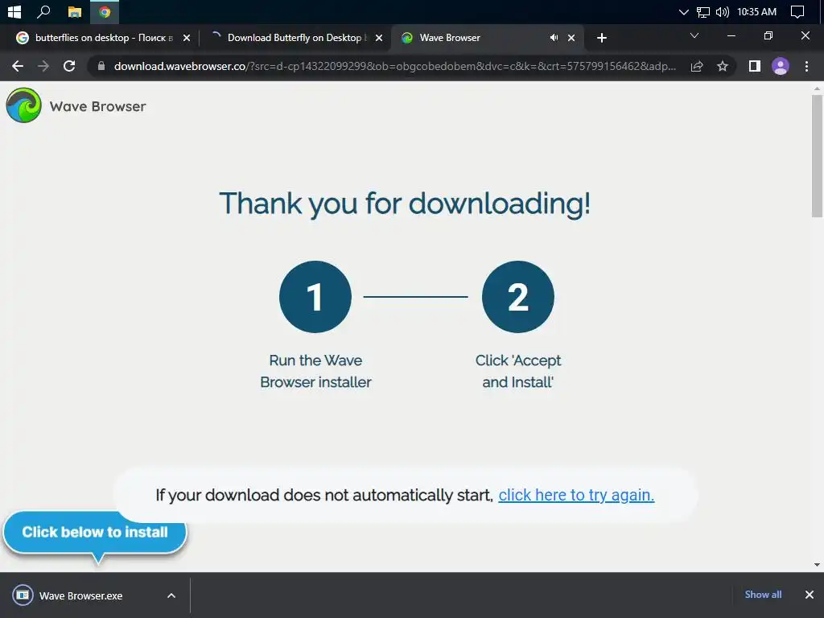Click the page vertical scrollbar thumb
This screenshot has width=824, height=618.
pos(817,156)
